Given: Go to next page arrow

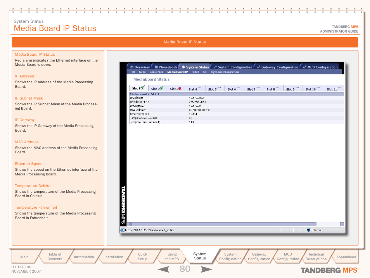Looking at the screenshot, I should coord(207,269).
